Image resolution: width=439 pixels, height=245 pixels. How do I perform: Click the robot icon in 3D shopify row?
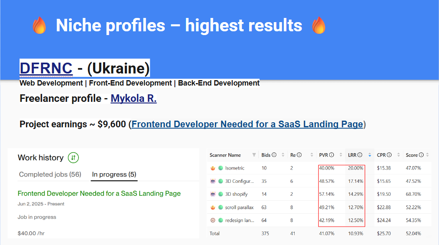click(x=213, y=194)
